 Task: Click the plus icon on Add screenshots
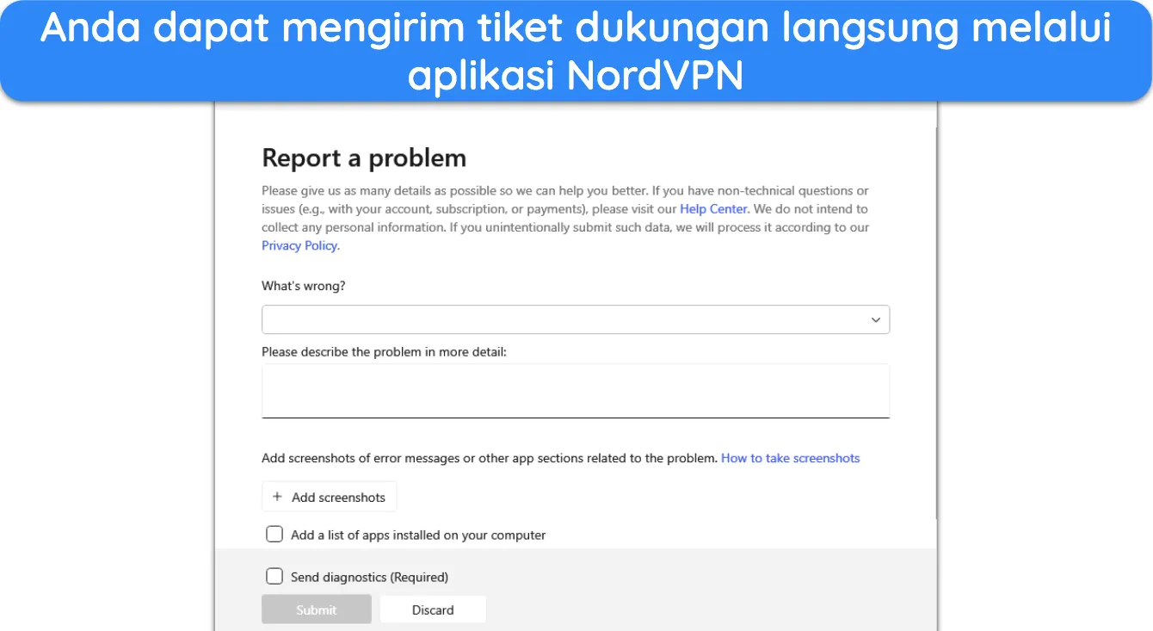(x=277, y=497)
